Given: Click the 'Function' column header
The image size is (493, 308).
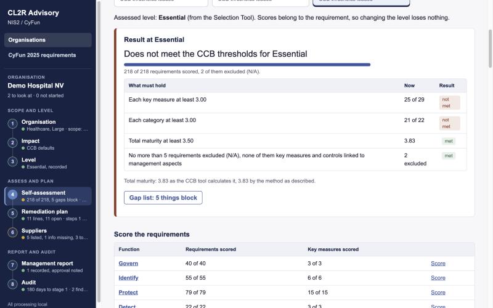Looking at the screenshot, I should point(129,249).
